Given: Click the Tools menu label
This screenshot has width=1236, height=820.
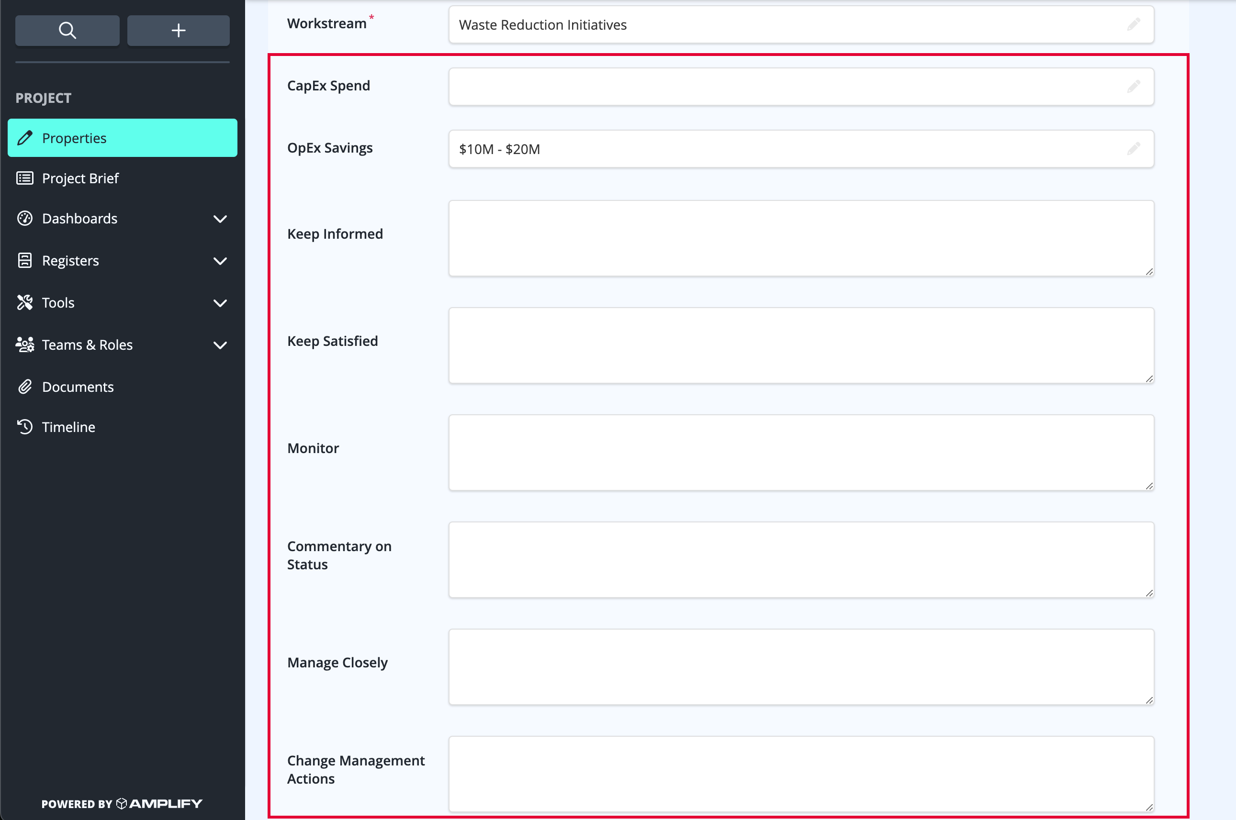Looking at the screenshot, I should (x=58, y=303).
